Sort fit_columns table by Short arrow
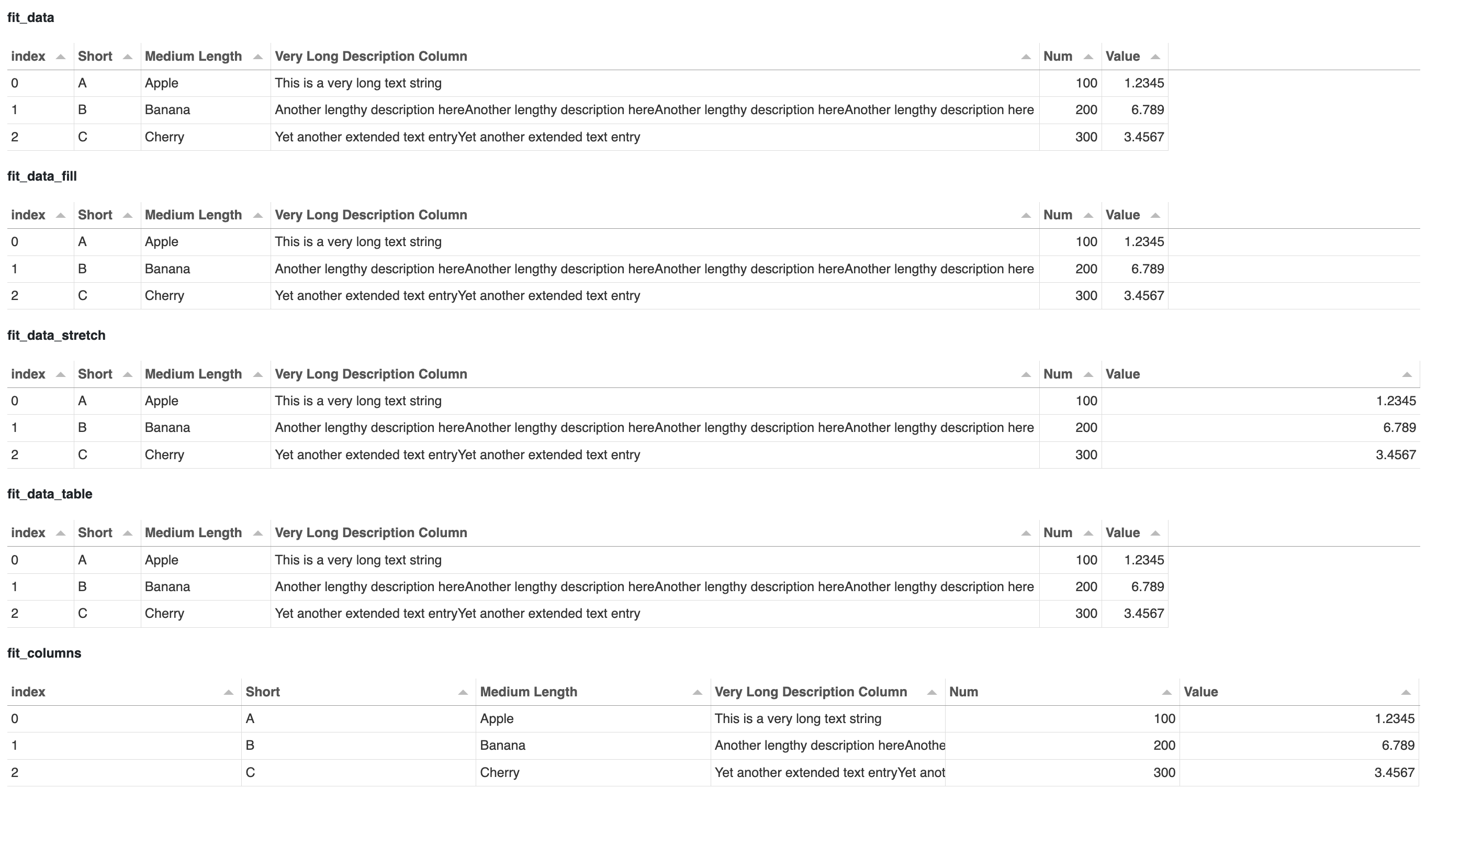This screenshot has width=1460, height=844. tap(463, 692)
